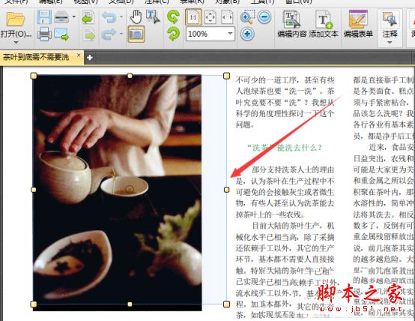Click the middle-left selection handle

point(34,190)
